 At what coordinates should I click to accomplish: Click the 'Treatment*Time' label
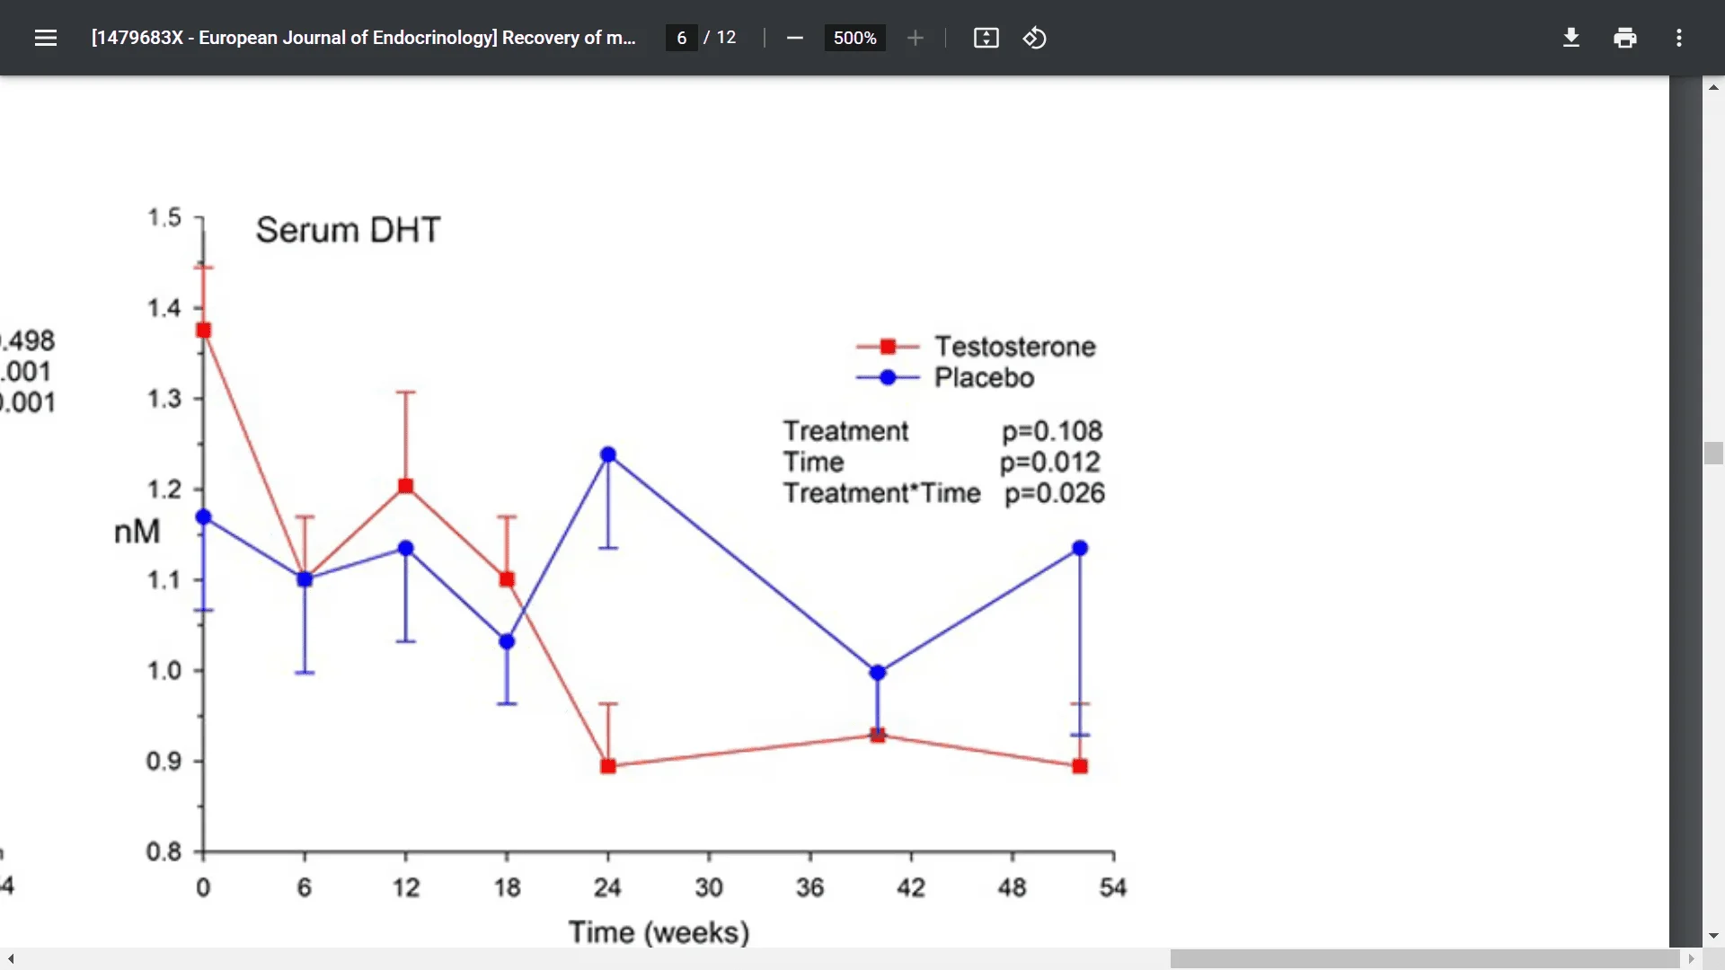pyautogui.click(x=882, y=493)
